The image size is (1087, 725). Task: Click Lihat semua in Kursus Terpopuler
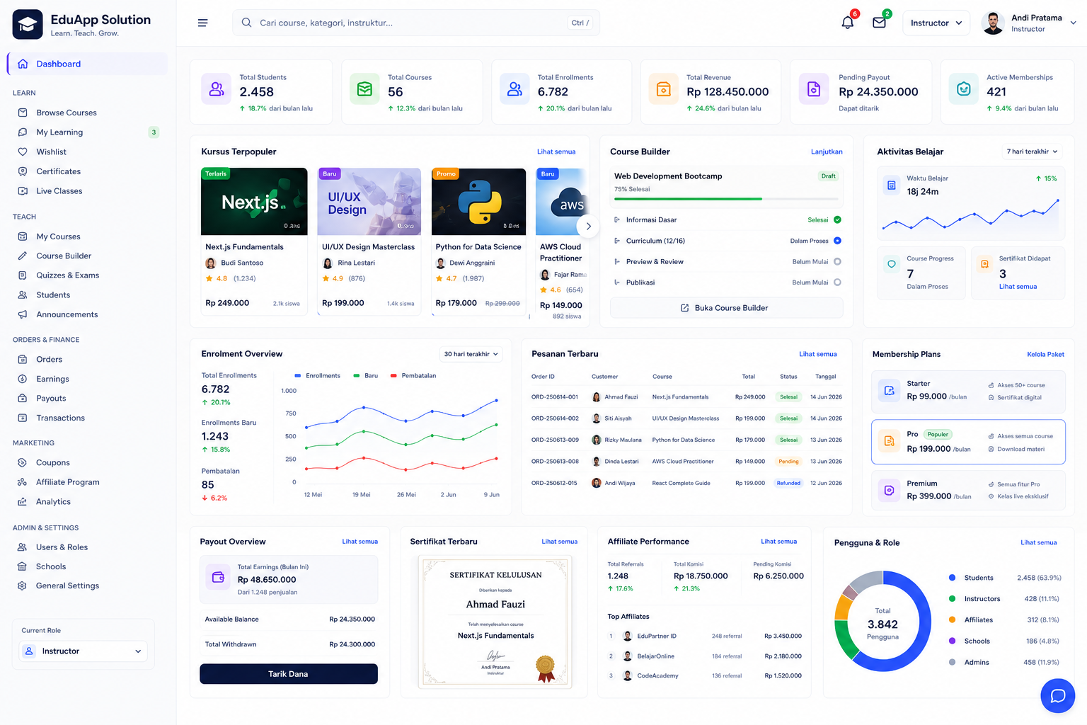pyautogui.click(x=556, y=152)
